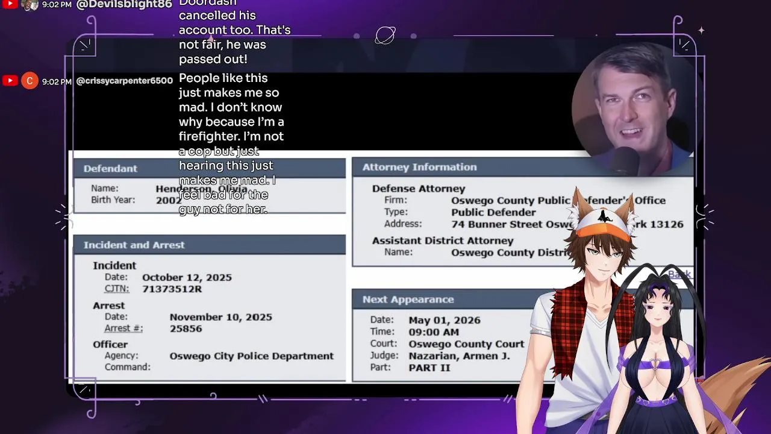Open @Devilsblight86's profile avatar
The width and height of the screenshot is (771, 434).
(x=30, y=4)
